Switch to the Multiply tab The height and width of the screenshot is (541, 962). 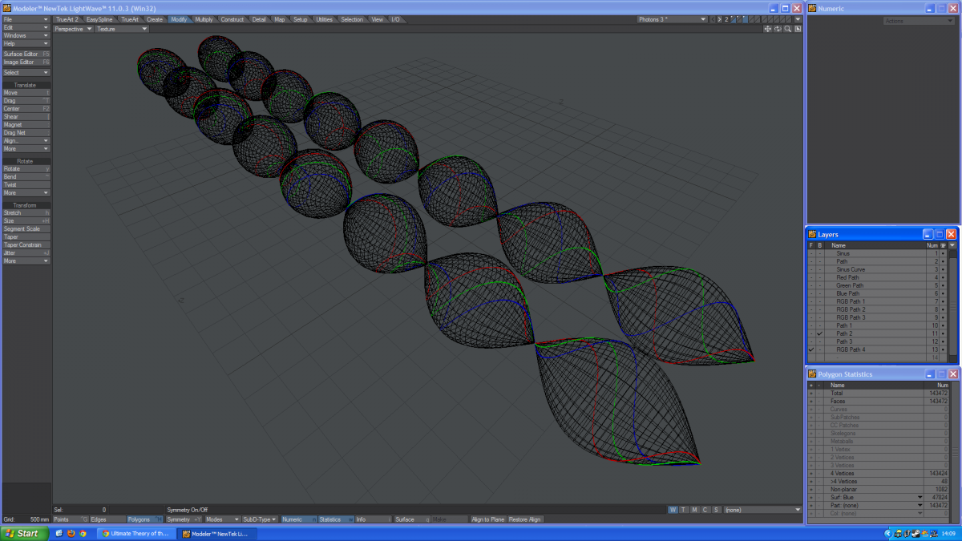(204, 19)
